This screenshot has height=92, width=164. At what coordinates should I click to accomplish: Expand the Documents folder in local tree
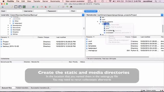click(8, 28)
